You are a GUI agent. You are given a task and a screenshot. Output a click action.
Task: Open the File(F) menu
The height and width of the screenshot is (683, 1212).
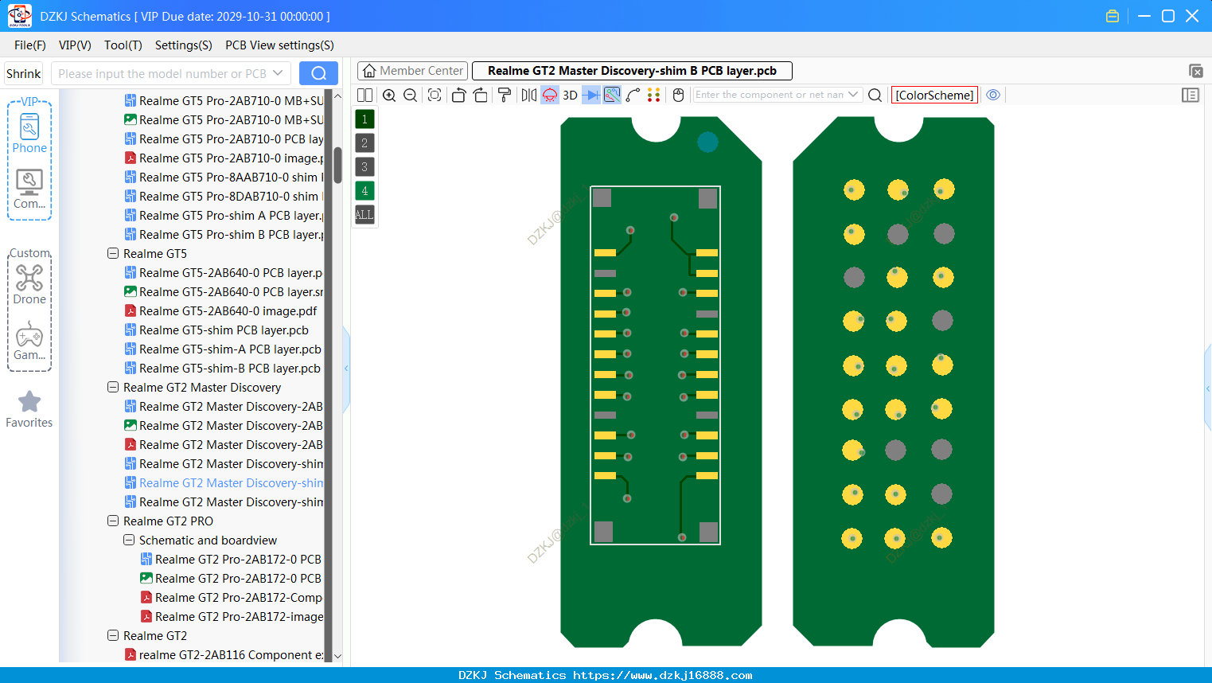[30, 45]
